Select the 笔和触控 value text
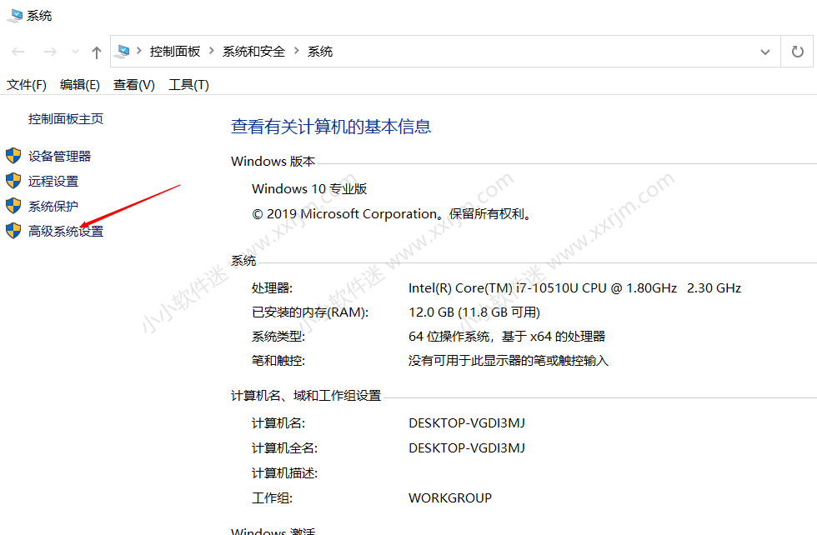Screen dimensions: 817x535 509,361
